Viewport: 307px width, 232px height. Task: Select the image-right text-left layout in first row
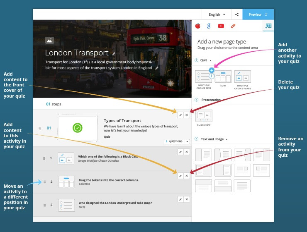click(x=262, y=155)
